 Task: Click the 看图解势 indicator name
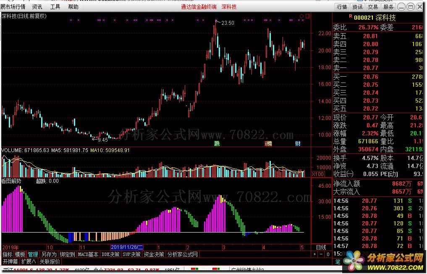click(11, 181)
